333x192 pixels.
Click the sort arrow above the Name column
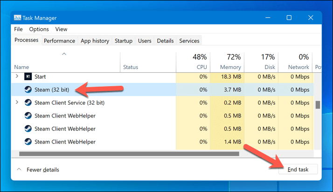[x=64, y=54]
